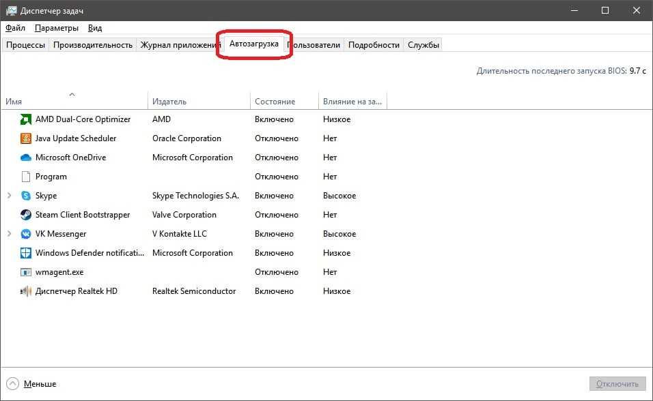Switch to the Производительность tab
Viewport: 653px width, 401px height.
[93, 45]
